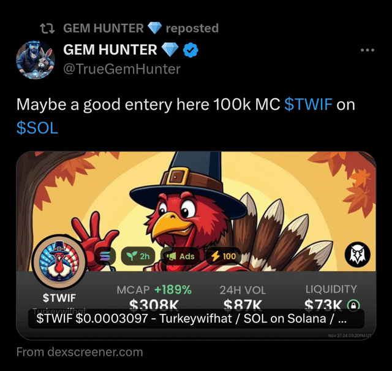Click the Solana chain icon badge
The height and width of the screenshot is (371, 392).
point(105,256)
